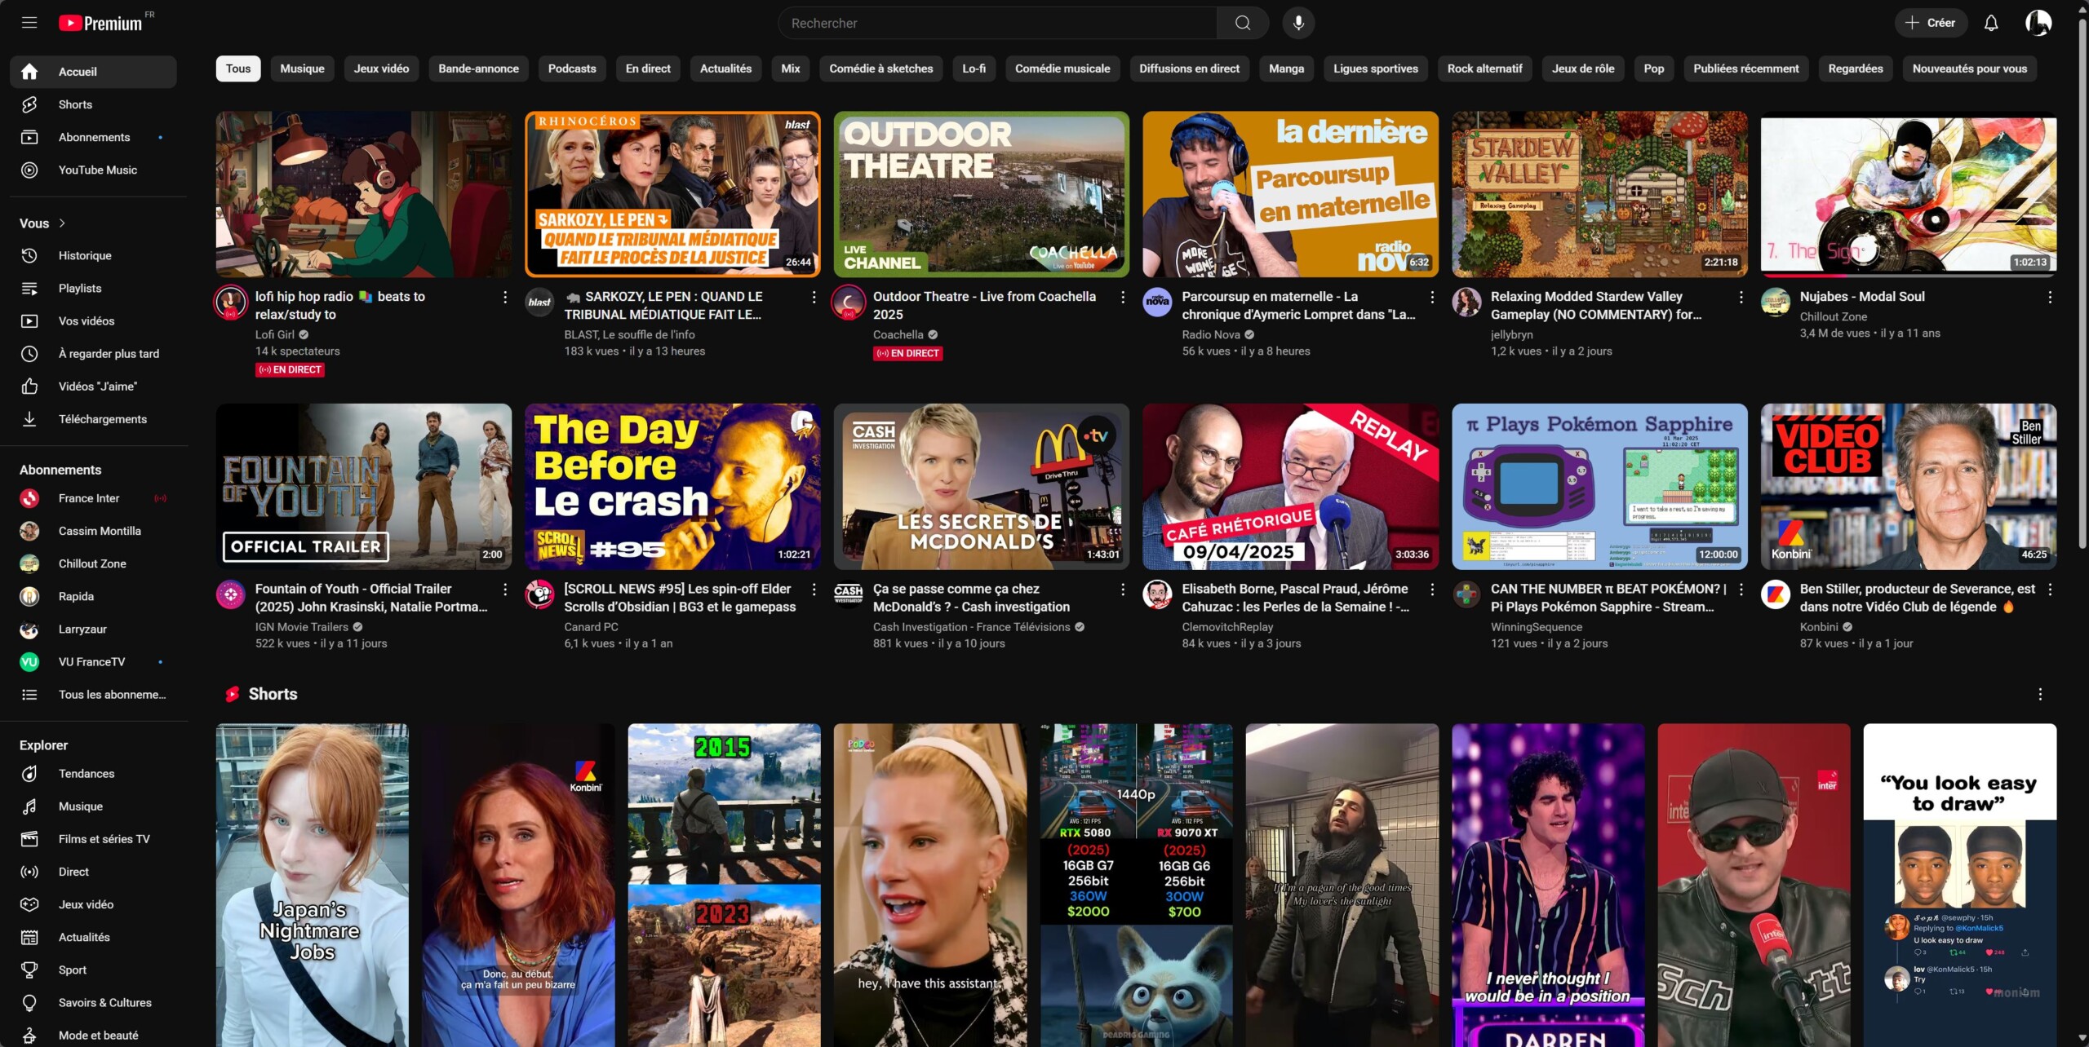Screen dimensions: 2089x1047
Task: Open the Shorts section options menu
Action: tap(2040, 694)
